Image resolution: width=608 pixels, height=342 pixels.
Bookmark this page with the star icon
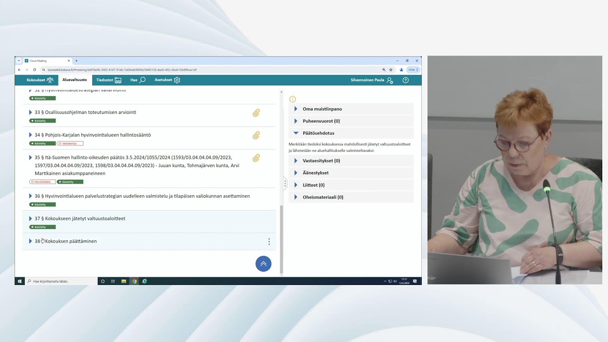[391, 70]
